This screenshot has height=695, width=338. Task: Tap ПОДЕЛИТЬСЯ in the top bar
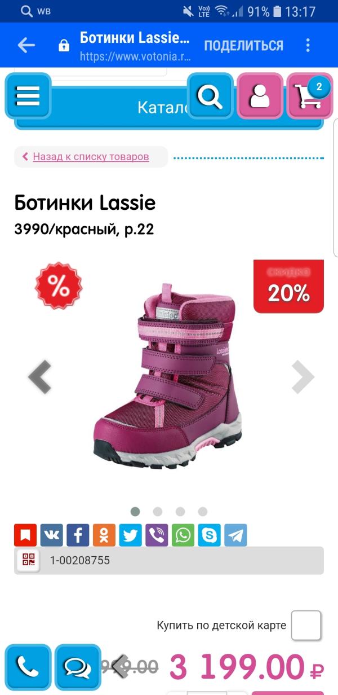click(243, 46)
